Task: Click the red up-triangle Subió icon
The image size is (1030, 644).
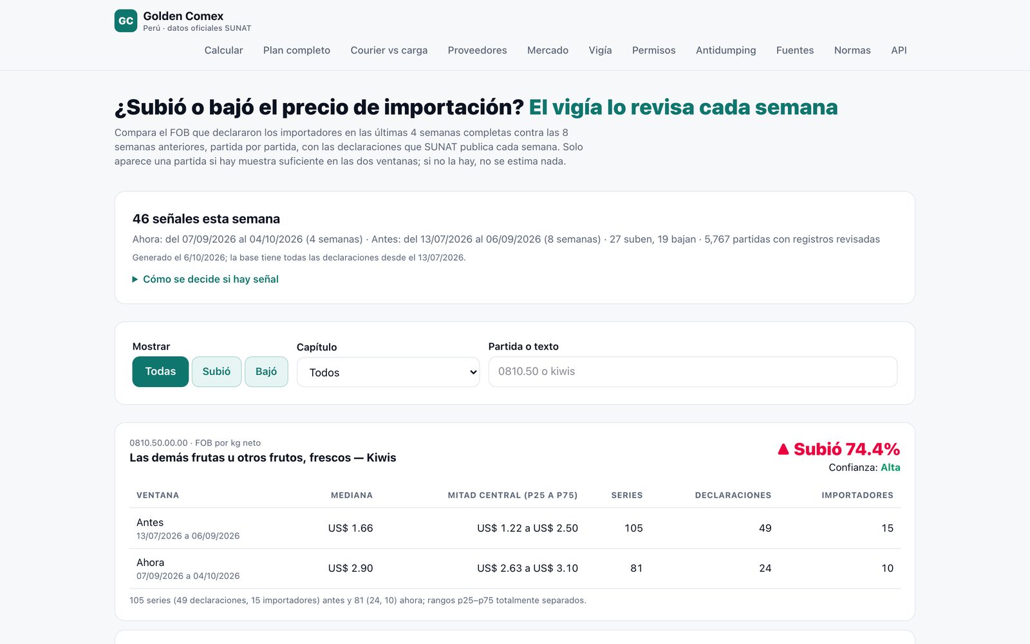Action: 783,449
